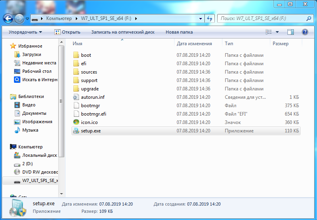Open the 'Документы' library
This screenshot has width=317, height=220.
(x=34, y=113)
